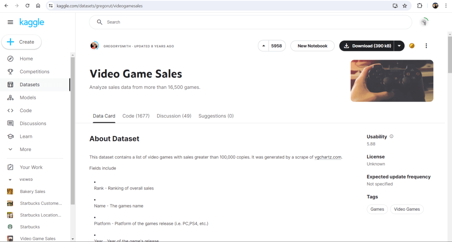Screen dimensions: 452x242
Task: Open the Discussion (49) tab
Action: 174,116
